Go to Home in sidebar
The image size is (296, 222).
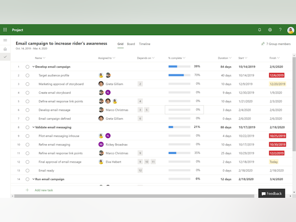pyautogui.click(x=5, y=49)
